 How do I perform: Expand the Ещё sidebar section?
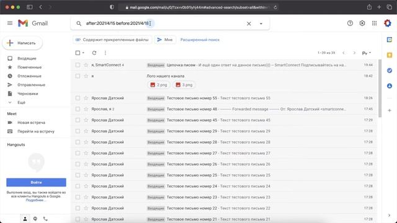[x=21, y=102]
